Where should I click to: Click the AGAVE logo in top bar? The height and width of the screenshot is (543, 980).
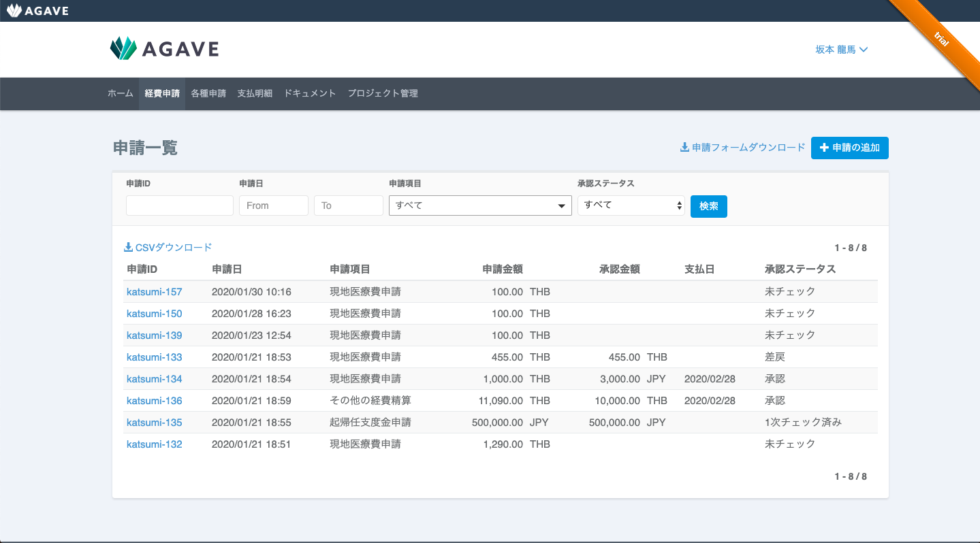(x=38, y=10)
